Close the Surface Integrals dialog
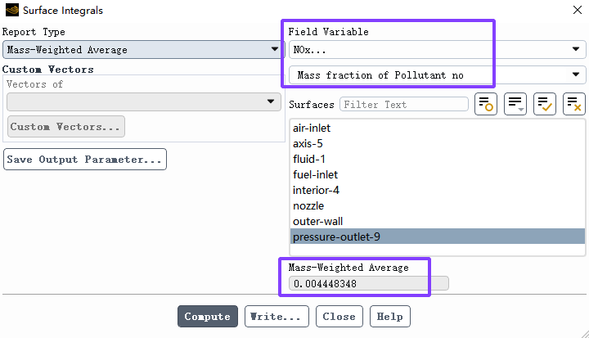 [x=578, y=10]
